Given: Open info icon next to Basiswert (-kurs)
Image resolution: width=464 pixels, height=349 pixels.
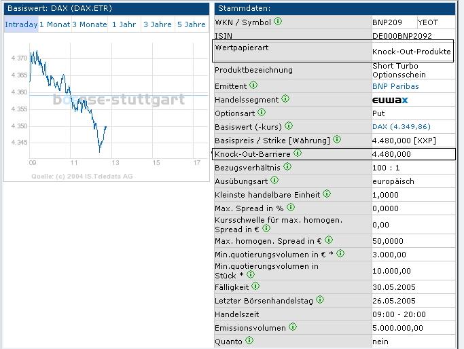Looking at the screenshot, I should (289, 126).
